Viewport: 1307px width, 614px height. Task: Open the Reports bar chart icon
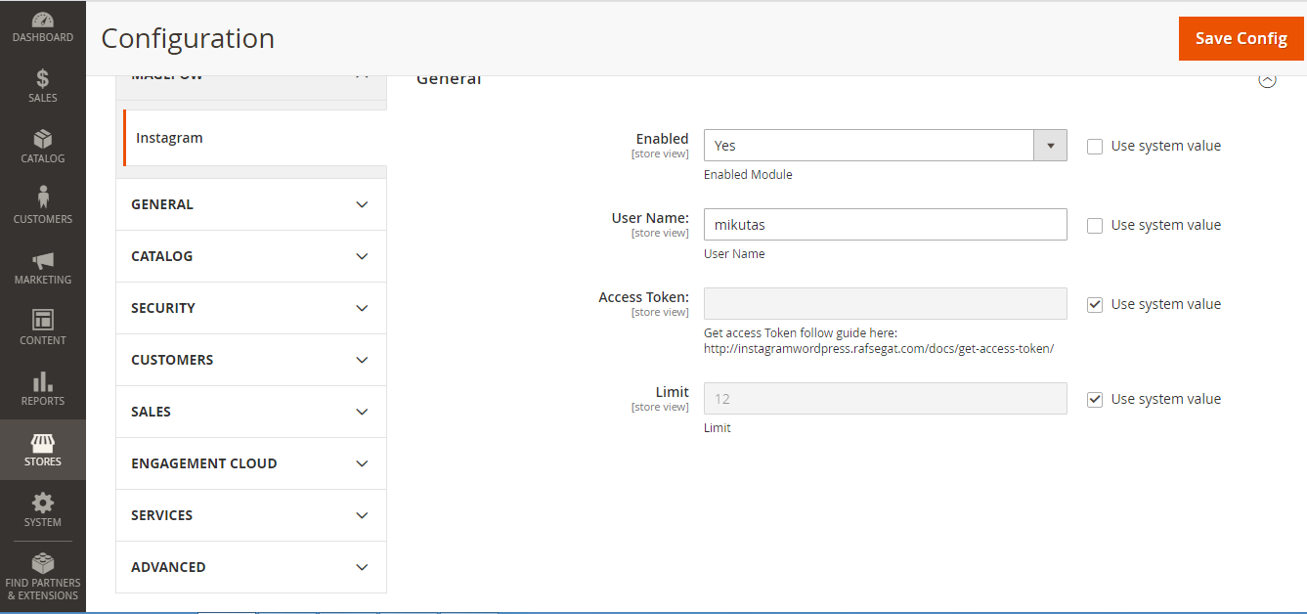[x=42, y=381]
